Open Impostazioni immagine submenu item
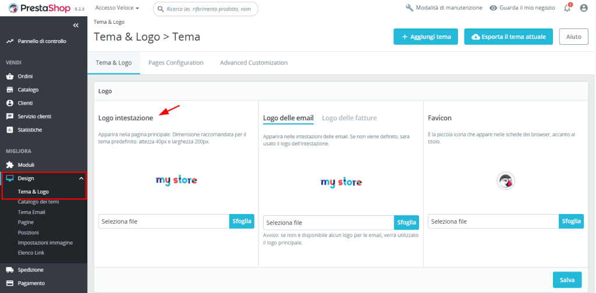The height and width of the screenshot is (293, 596). [45, 242]
